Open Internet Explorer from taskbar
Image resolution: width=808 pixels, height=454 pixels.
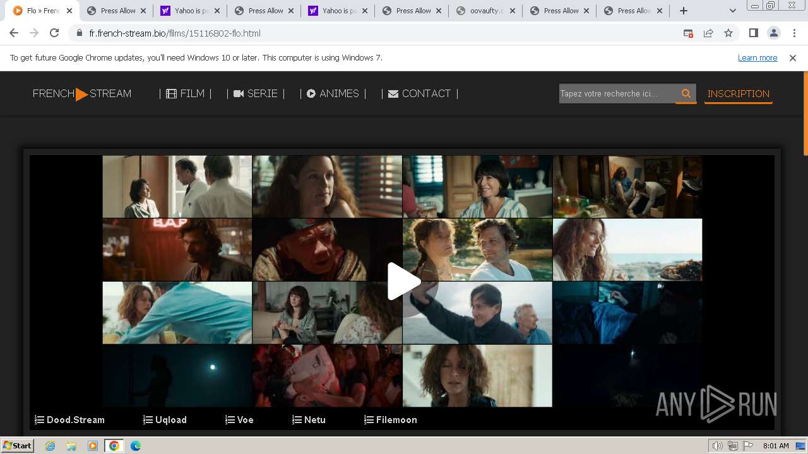point(50,446)
